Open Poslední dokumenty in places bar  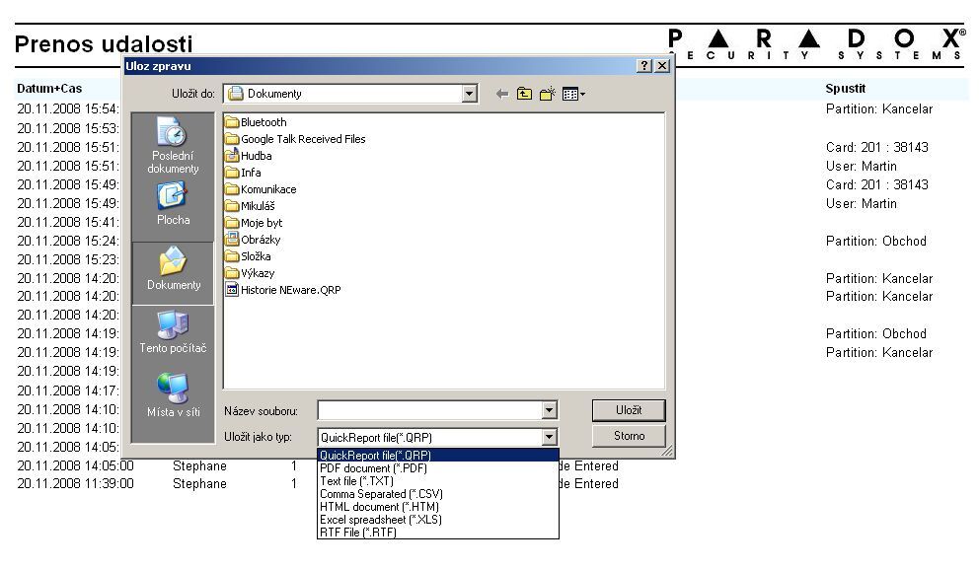point(174,145)
